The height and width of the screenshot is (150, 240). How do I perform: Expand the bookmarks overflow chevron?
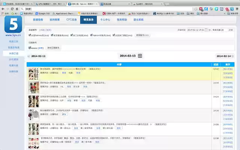click(225, 13)
